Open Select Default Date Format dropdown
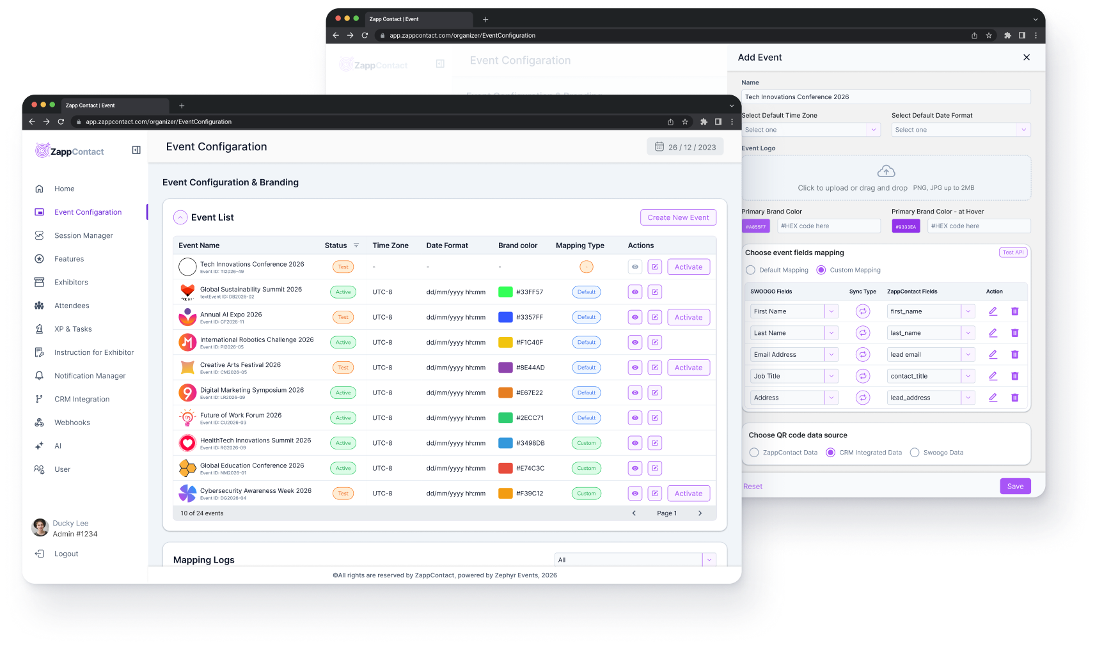 pyautogui.click(x=961, y=130)
